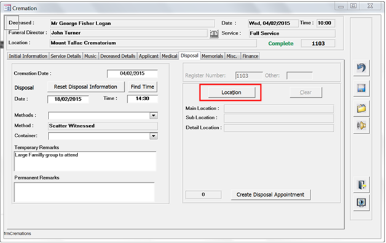Open the Misc. tab

click(x=232, y=56)
